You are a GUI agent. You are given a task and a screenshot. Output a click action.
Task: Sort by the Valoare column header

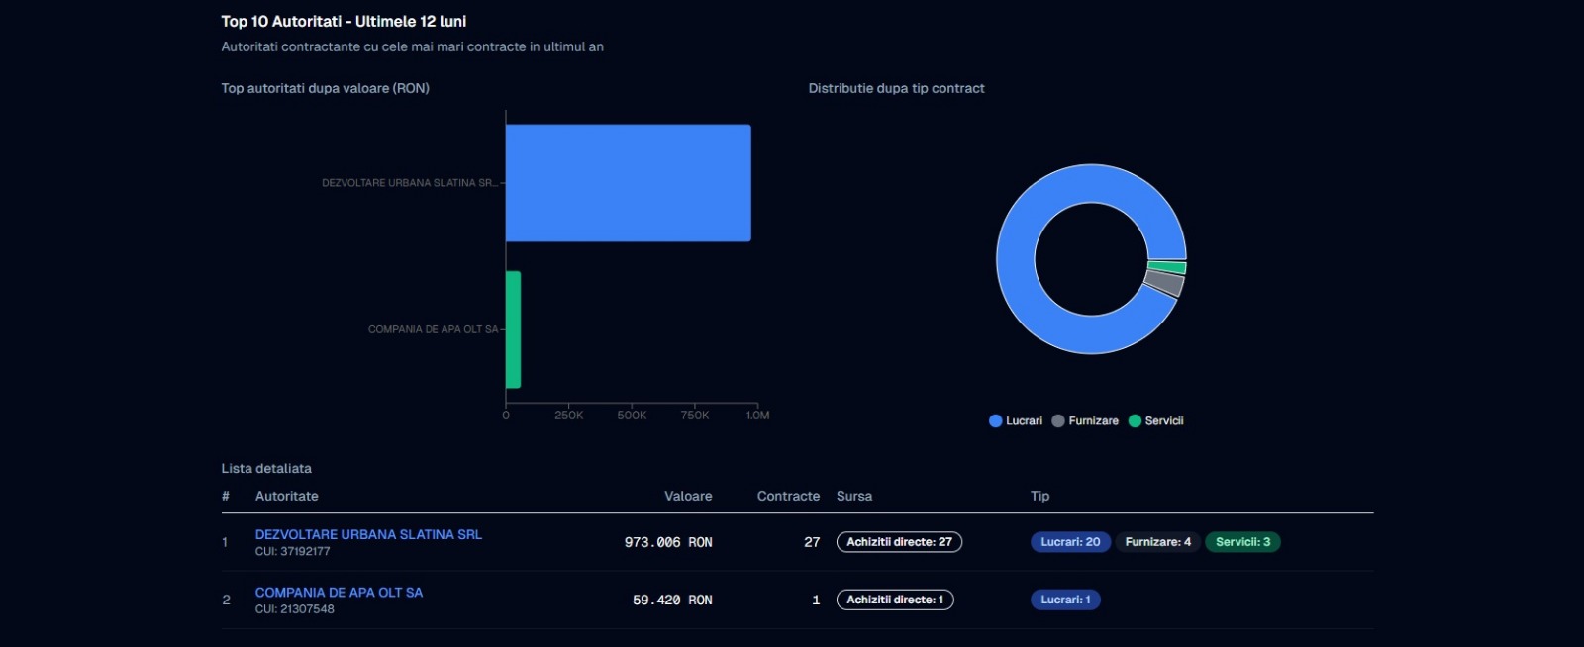(x=687, y=497)
